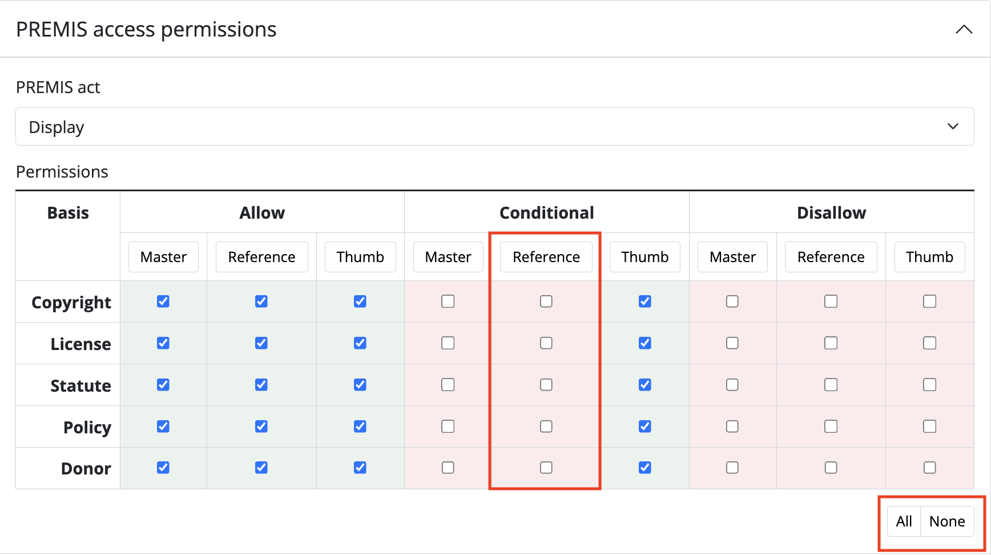Screen dimensions: 991x555
Task: Check Donor Disallow Master checkbox
Action: 732,468
